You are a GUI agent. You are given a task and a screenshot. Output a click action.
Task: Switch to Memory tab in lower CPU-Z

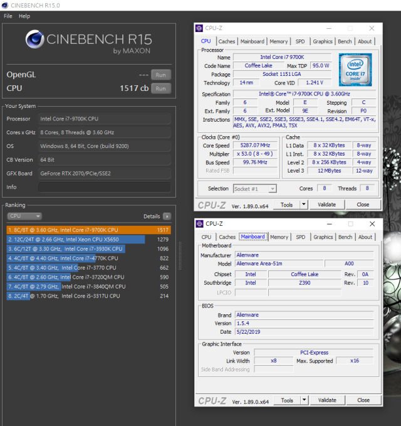click(279, 237)
